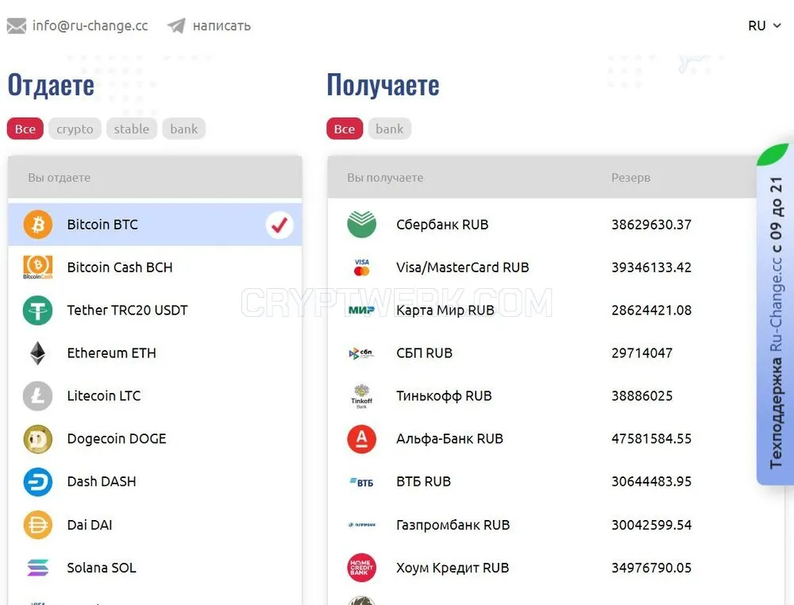Open the info@ru-change.cc email link
Image resolution: width=794 pixels, height=605 pixels.
point(91,26)
